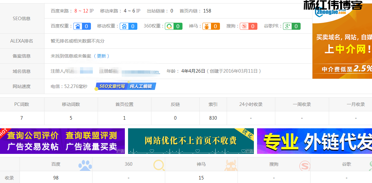Click the PC词数 value 7
372x183 pixels.
(22, 118)
